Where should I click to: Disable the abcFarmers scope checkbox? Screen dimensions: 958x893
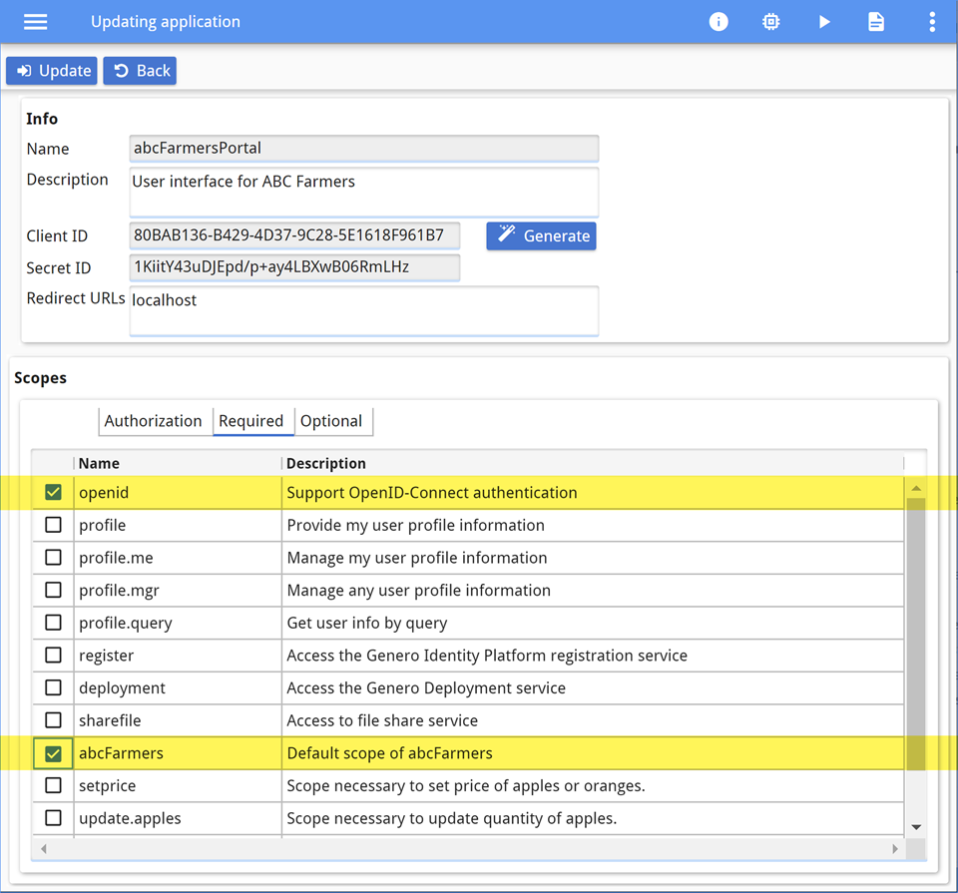coord(53,753)
